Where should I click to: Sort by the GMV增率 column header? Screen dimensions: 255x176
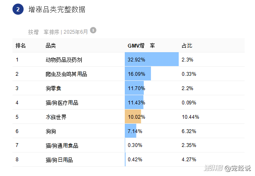click(x=141, y=45)
